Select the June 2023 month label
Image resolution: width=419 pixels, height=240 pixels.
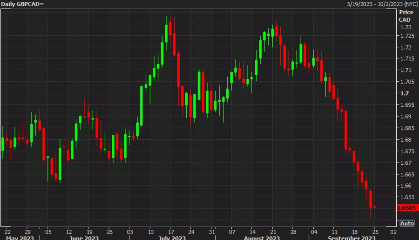tap(84, 238)
